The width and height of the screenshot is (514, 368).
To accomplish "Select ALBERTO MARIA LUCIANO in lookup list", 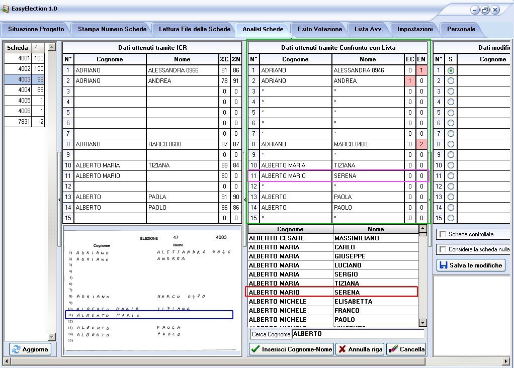I will tap(333, 265).
